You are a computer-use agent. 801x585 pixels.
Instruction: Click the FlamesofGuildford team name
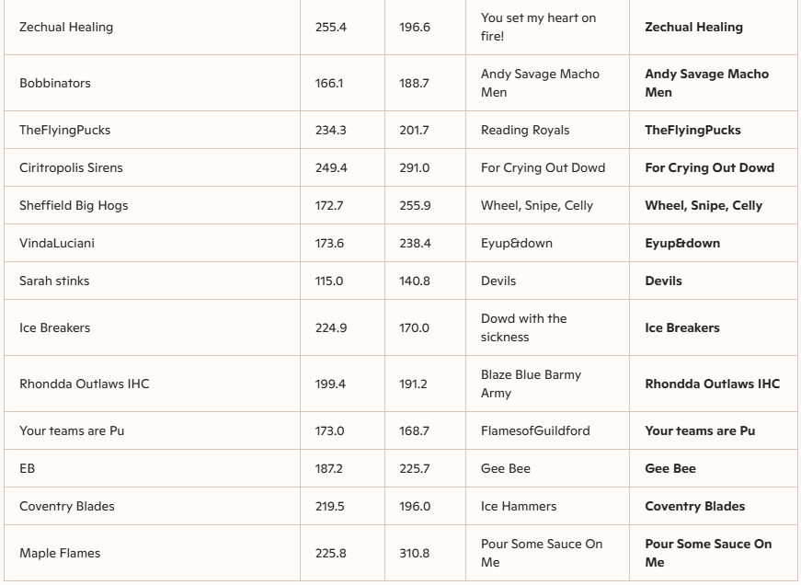tap(535, 430)
